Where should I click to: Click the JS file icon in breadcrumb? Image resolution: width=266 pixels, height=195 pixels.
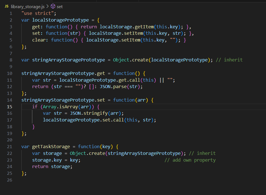tap(7, 6)
